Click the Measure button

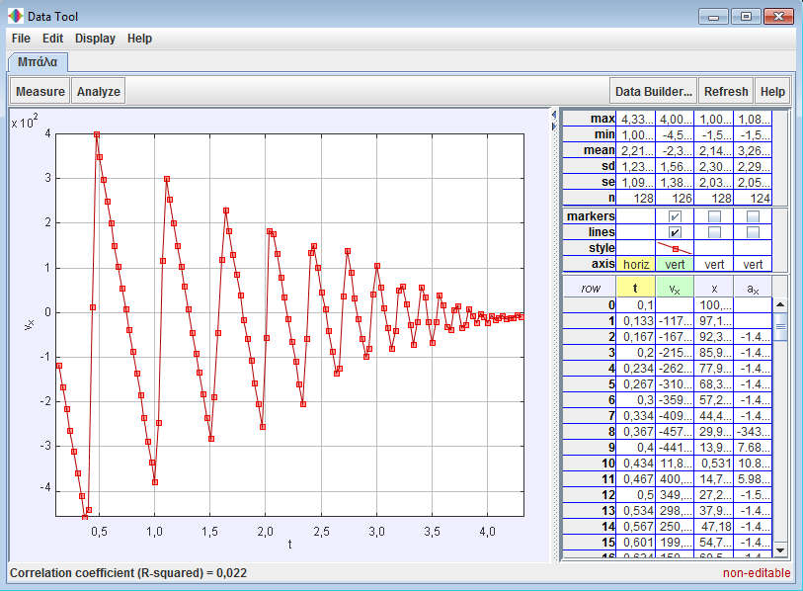click(40, 91)
